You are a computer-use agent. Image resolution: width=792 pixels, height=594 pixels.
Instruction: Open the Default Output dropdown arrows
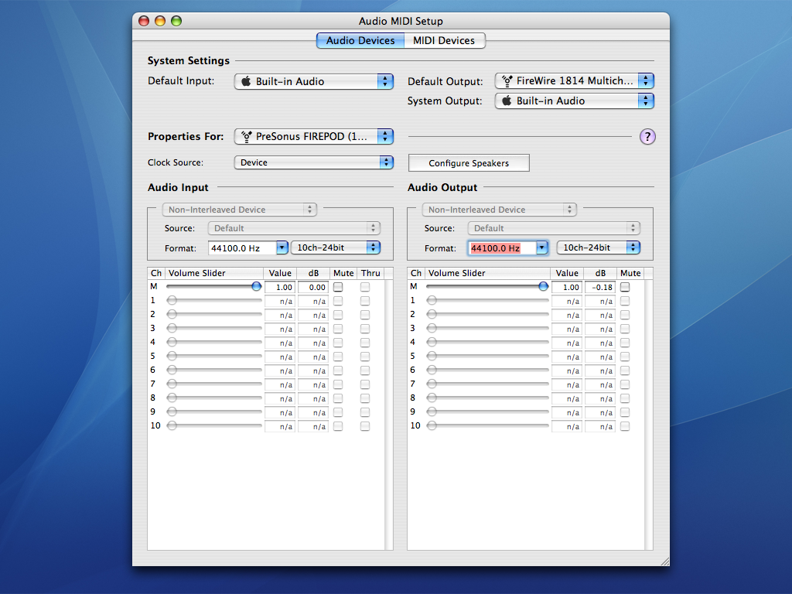pos(646,80)
